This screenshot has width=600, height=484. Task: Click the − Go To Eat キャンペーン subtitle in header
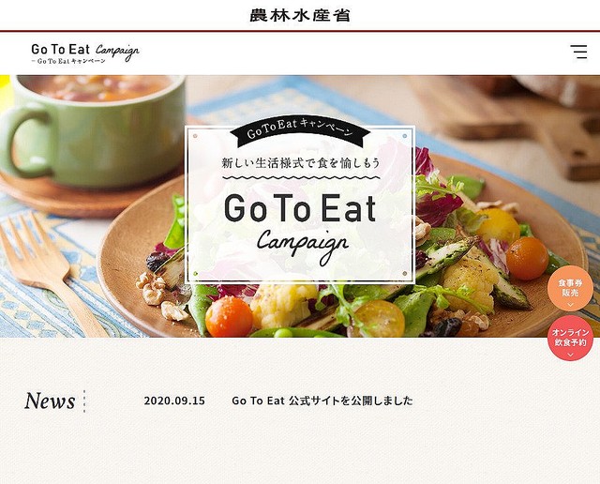click(x=68, y=61)
